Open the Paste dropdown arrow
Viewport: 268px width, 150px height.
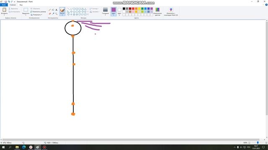click(x=4, y=15)
